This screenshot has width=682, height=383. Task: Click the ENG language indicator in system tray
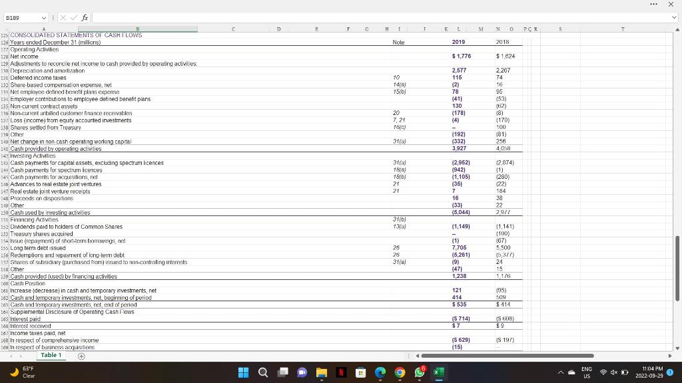587,372
